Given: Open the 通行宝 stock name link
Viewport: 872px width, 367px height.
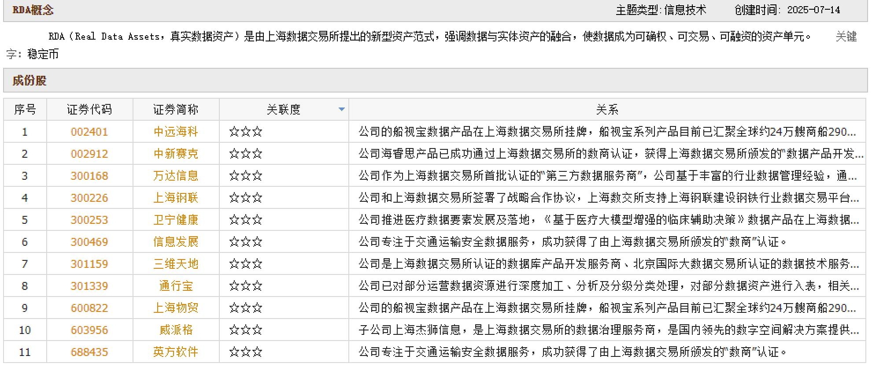Looking at the screenshot, I should click(176, 286).
